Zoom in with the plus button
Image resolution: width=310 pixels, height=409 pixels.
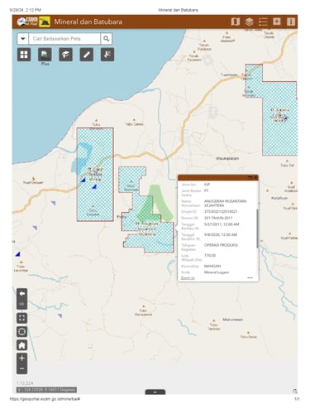pos(21,358)
